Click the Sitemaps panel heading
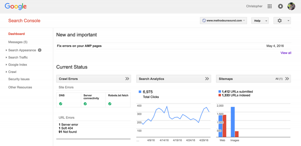The height and width of the screenshot is (146, 301). coord(226,79)
